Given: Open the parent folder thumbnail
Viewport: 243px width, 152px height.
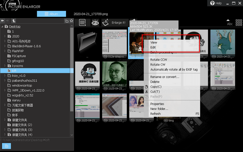Looking at the screenshot, I should [x=87, y=42].
